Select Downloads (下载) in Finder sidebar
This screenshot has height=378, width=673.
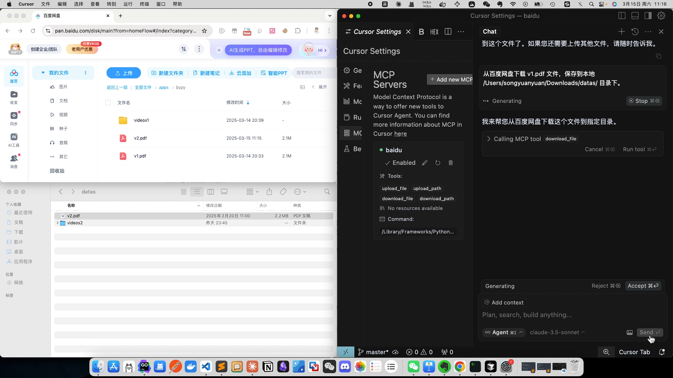[19, 232]
